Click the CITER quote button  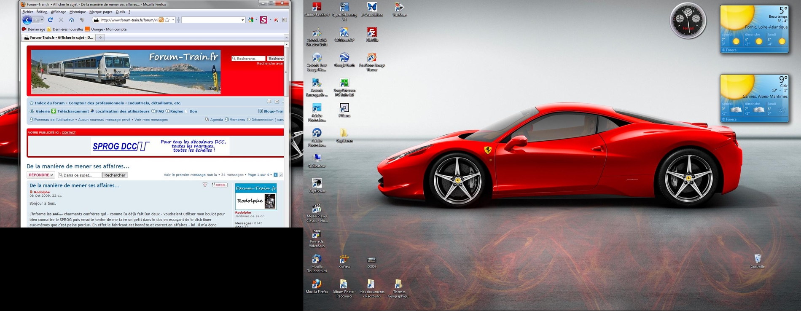coord(220,185)
